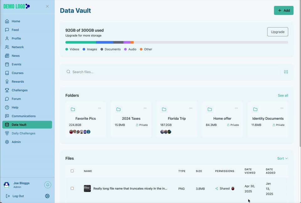The height and width of the screenshot is (203, 301).
Task: Open Home from the sidebar
Action: (27, 21)
